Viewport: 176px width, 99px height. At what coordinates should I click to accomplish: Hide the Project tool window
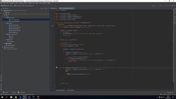click(48, 8)
